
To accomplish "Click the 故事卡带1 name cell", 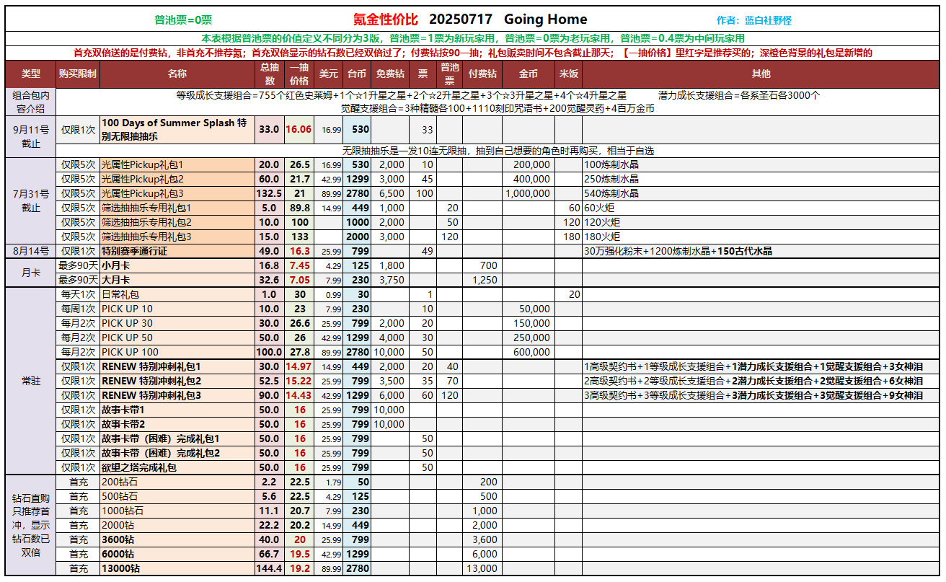I will click(x=177, y=410).
